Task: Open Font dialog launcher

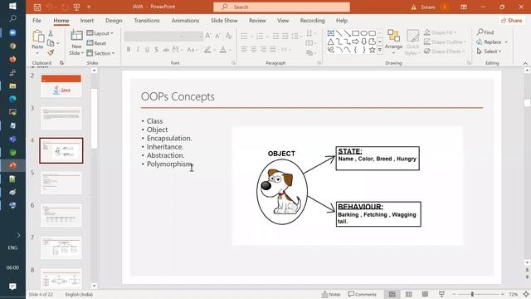Action: coord(233,63)
